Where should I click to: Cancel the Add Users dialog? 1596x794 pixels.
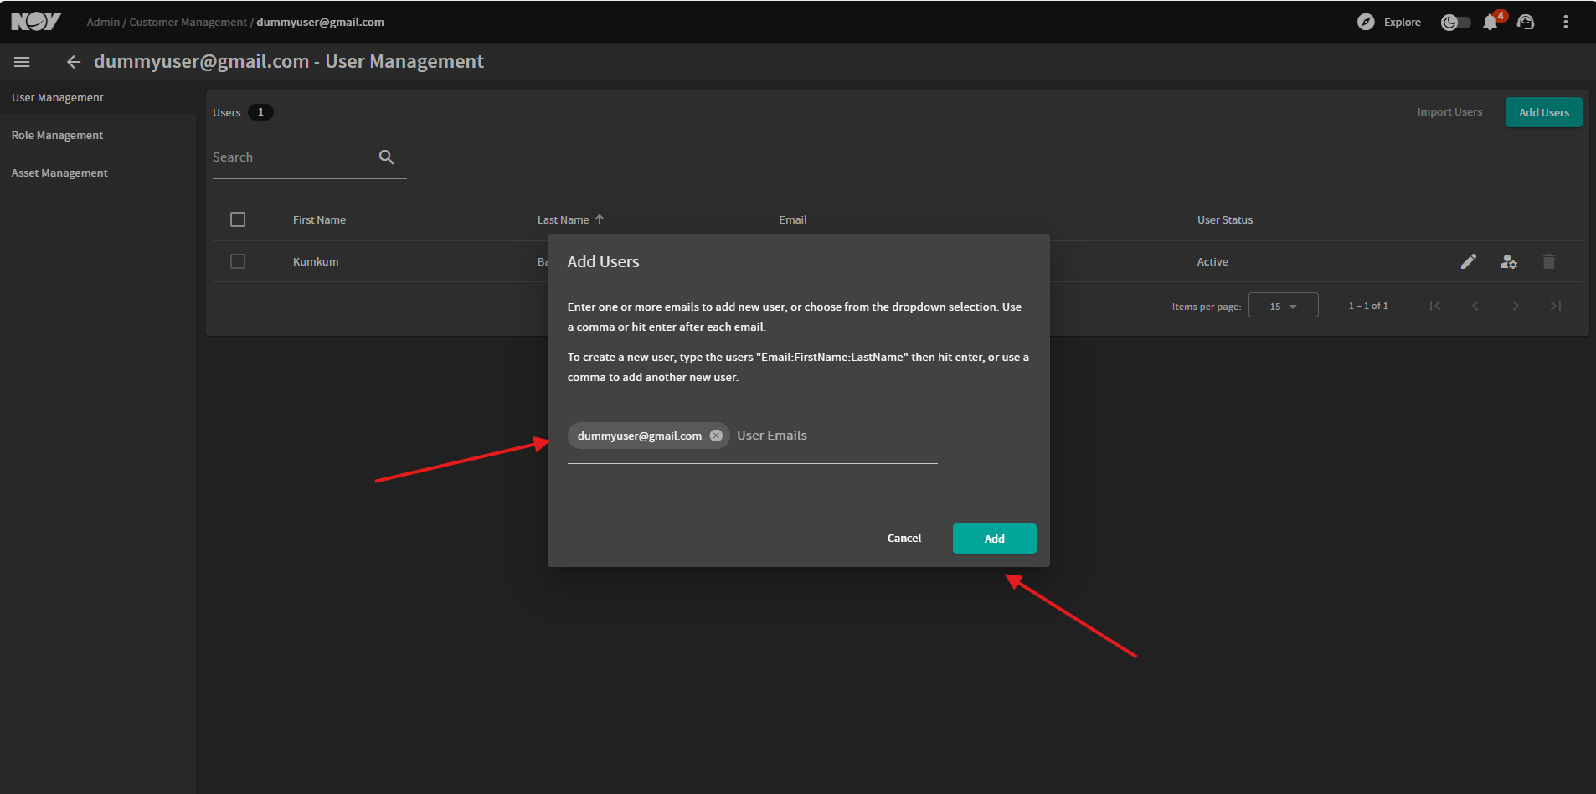point(904,539)
